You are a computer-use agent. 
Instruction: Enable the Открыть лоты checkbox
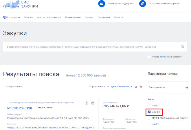click(4, 86)
